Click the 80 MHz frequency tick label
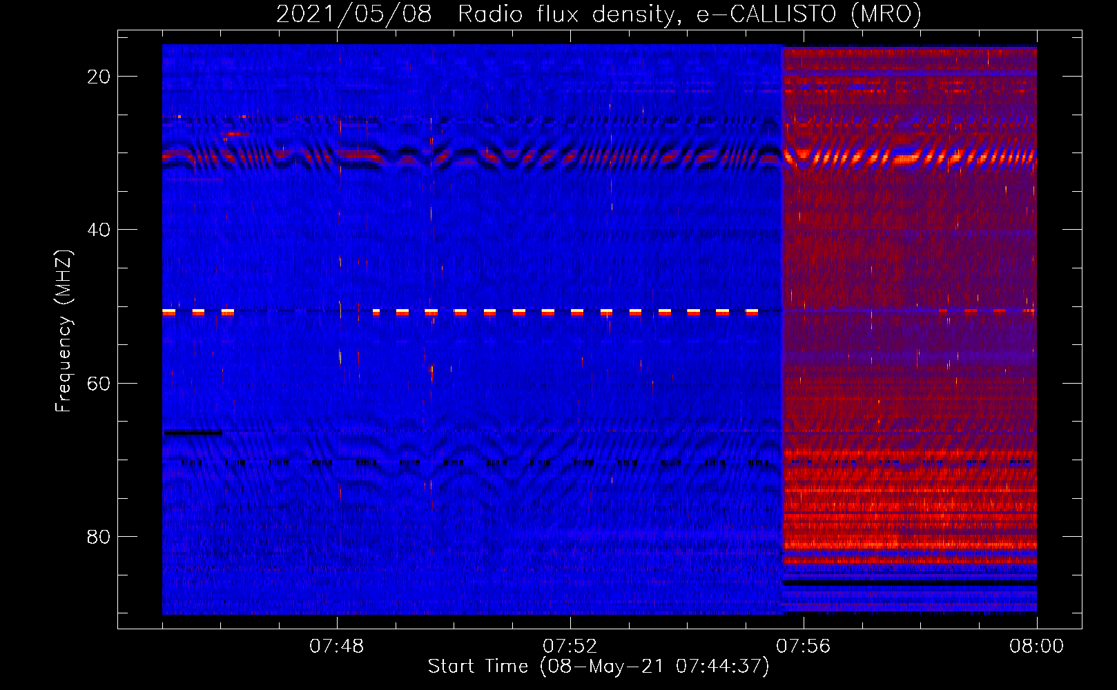This screenshot has width=1117, height=690. pyautogui.click(x=99, y=537)
